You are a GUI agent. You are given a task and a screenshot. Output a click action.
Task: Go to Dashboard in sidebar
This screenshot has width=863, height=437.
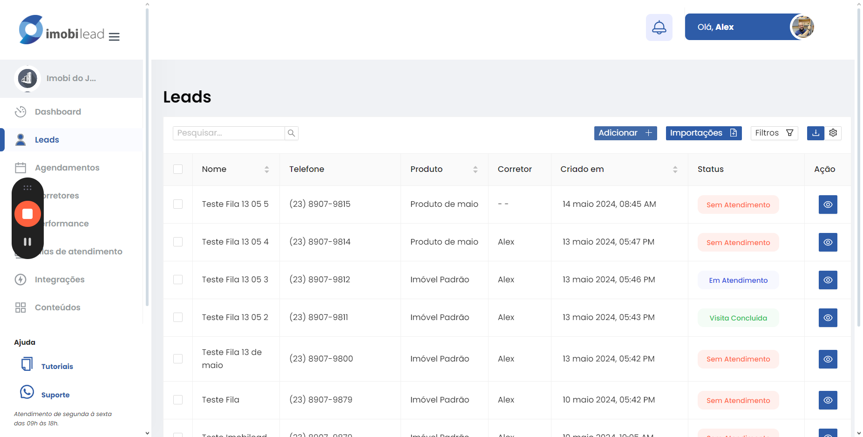(x=58, y=112)
